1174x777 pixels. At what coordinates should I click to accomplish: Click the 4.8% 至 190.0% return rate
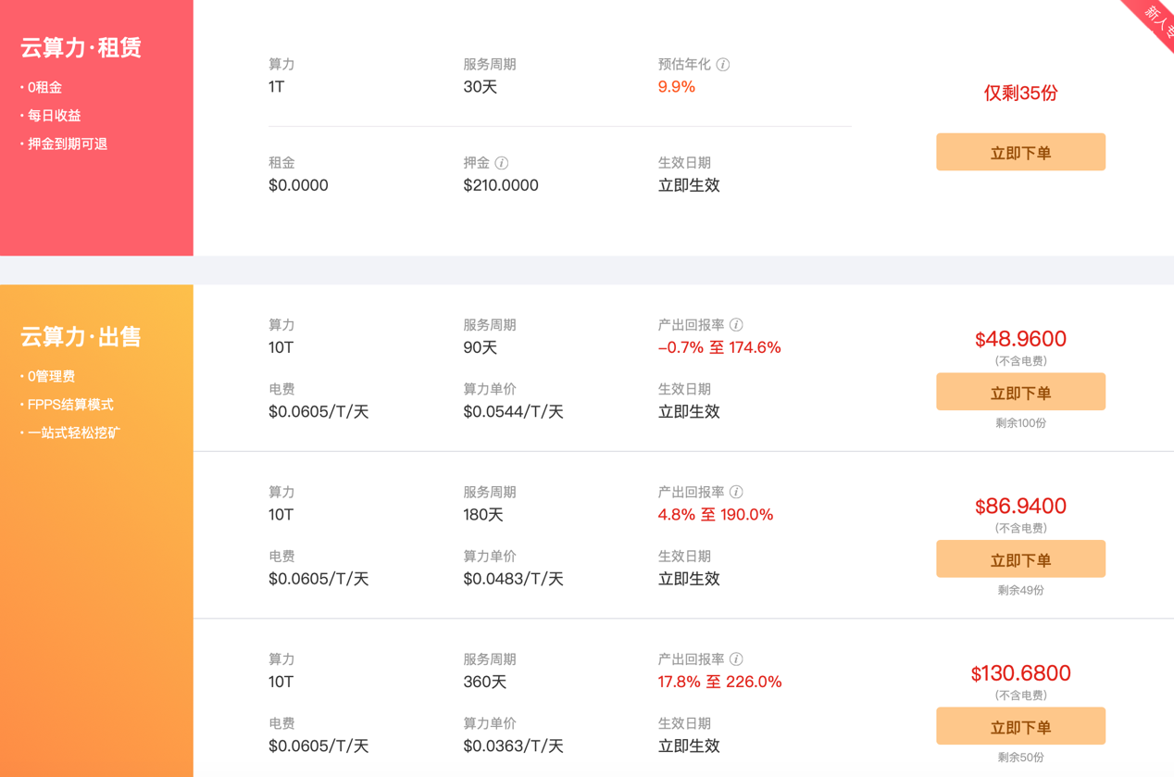716,515
